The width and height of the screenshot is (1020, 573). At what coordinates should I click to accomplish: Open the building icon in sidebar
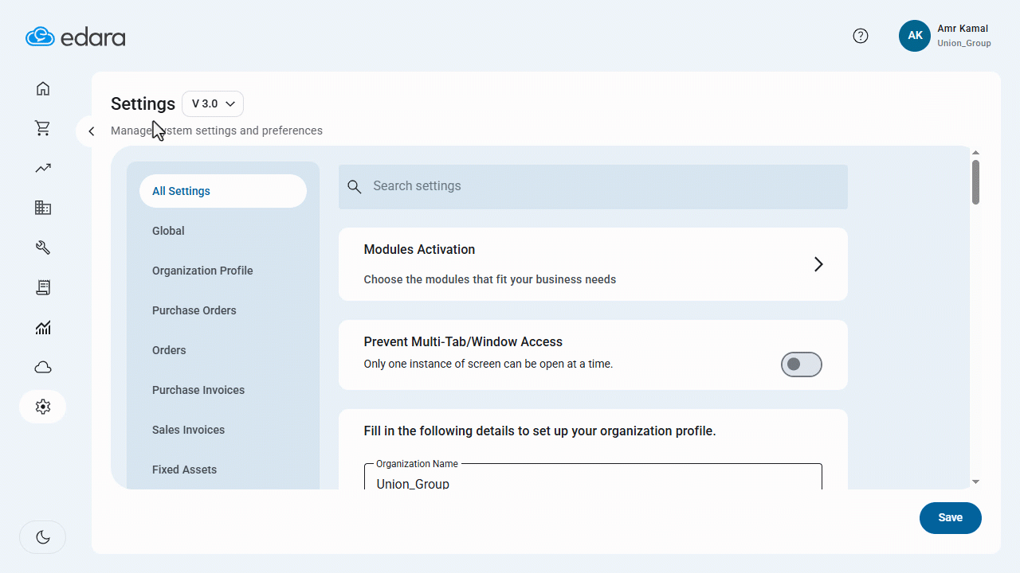(x=43, y=208)
